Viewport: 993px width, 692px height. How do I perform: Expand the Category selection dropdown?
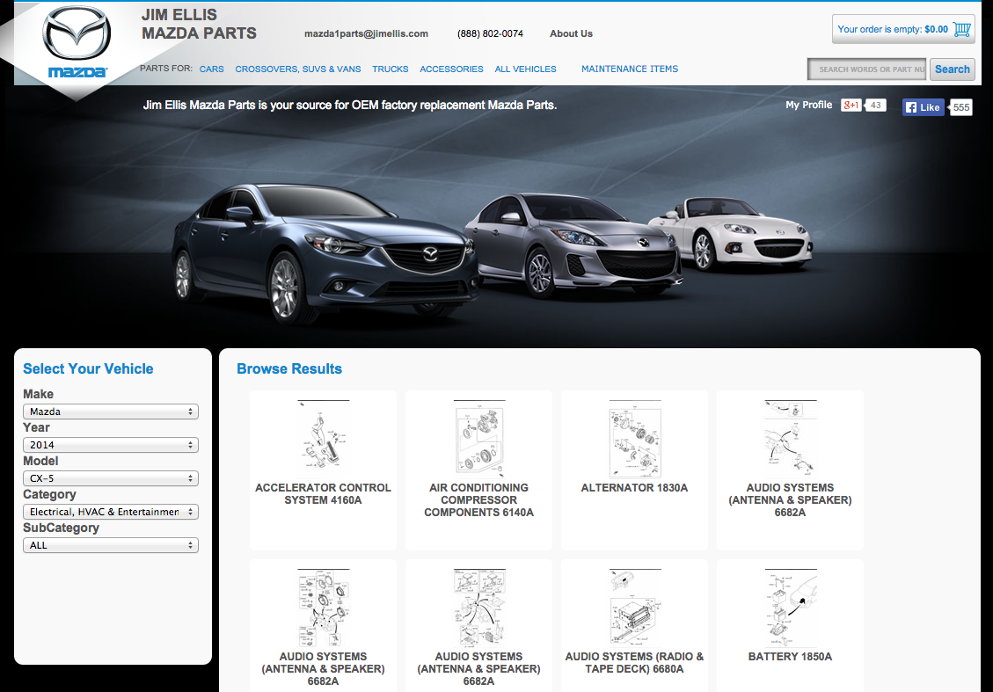pos(110,511)
